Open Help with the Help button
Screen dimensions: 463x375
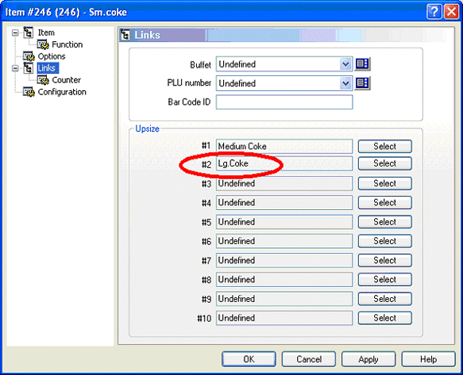428,359
